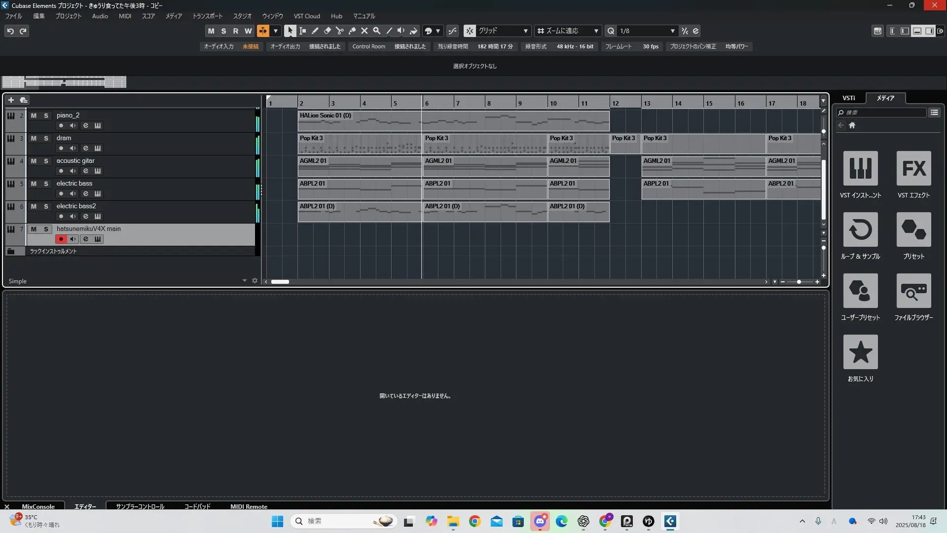The height and width of the screenshot is (533, 947).
Task: Solo the acoustic gitar track
Action: point(46,161)
